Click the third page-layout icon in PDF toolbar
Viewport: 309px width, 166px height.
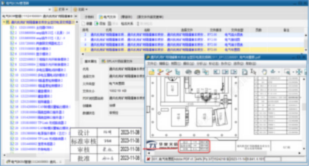234,72
